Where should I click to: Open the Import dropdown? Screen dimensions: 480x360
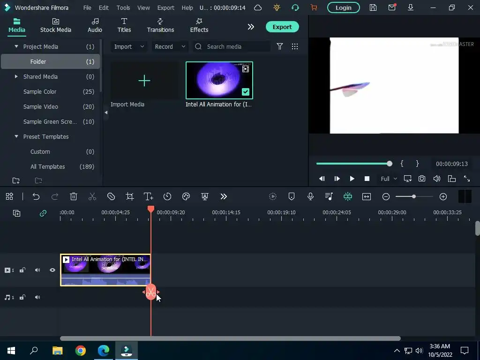(x=129, y=46)
